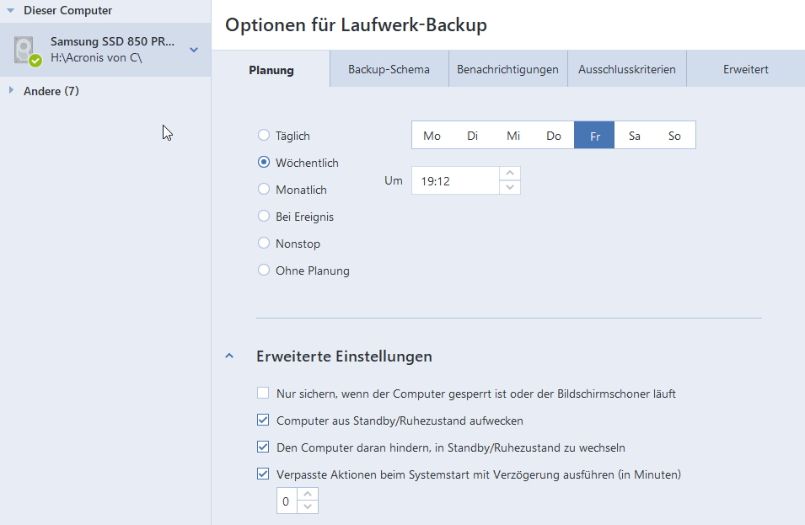805x525 pixels.
Task: Select the Ohne Planung option
Action: click(264, 271)
